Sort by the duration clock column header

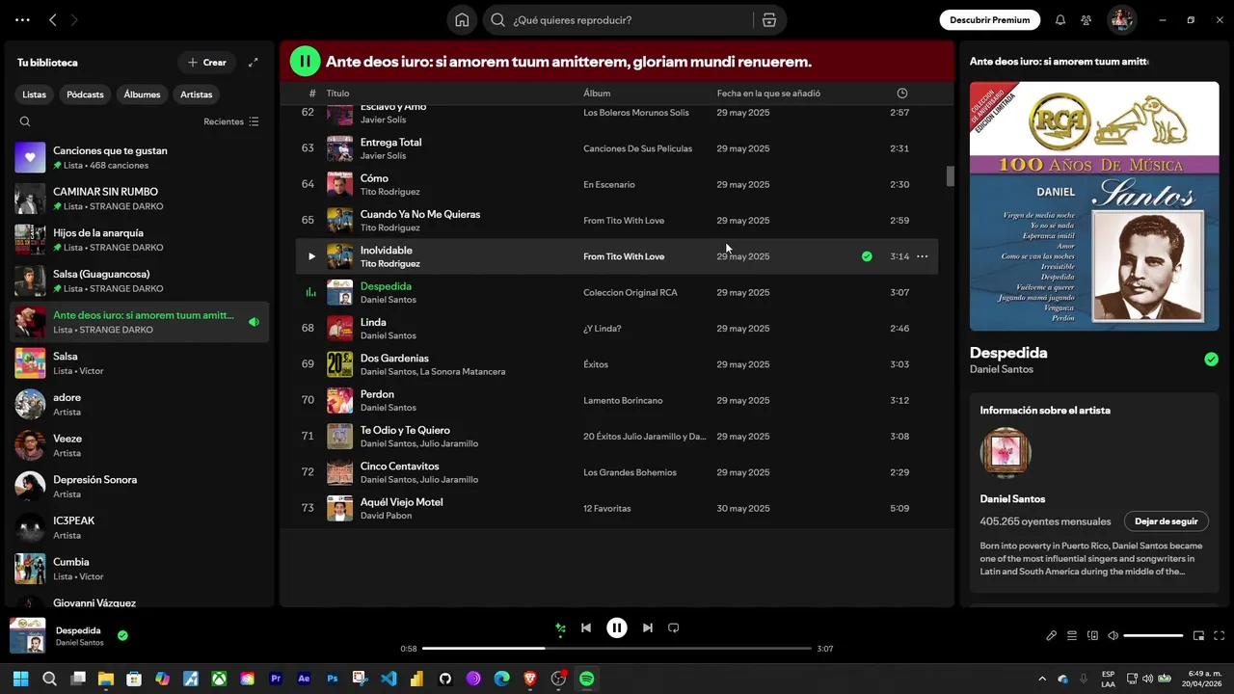[x=902, y=93]
